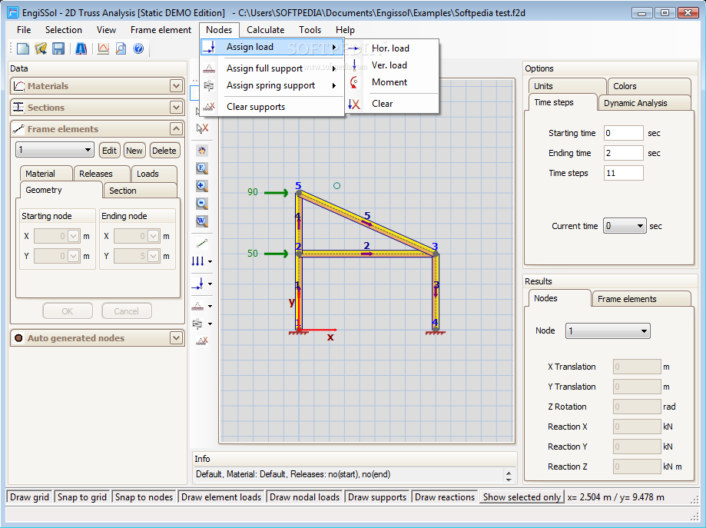Expand the Materials panel chevron

[x=176, y=85]
